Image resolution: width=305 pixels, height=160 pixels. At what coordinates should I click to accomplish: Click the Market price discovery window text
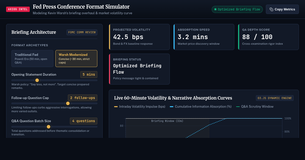[x=199, y=44]
